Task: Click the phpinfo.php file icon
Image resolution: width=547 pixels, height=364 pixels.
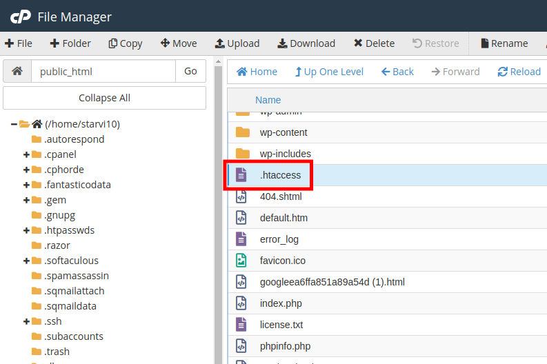Action: coord(241,346)
